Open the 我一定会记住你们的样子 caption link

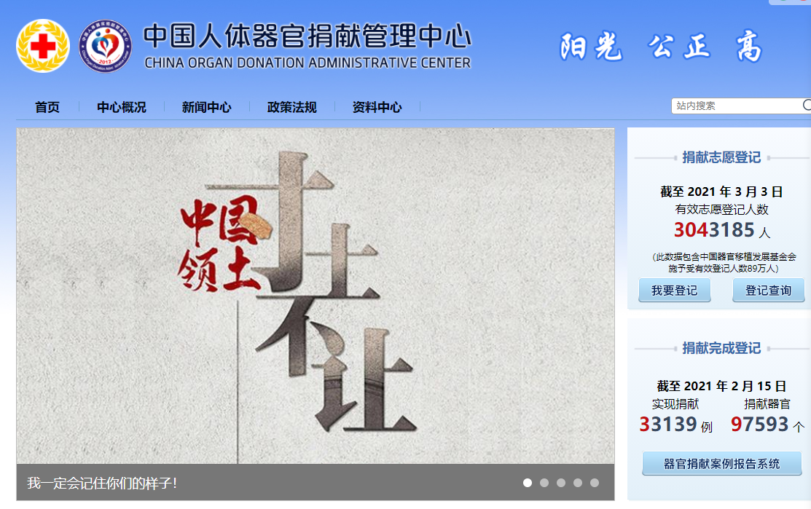pos(102,483)
